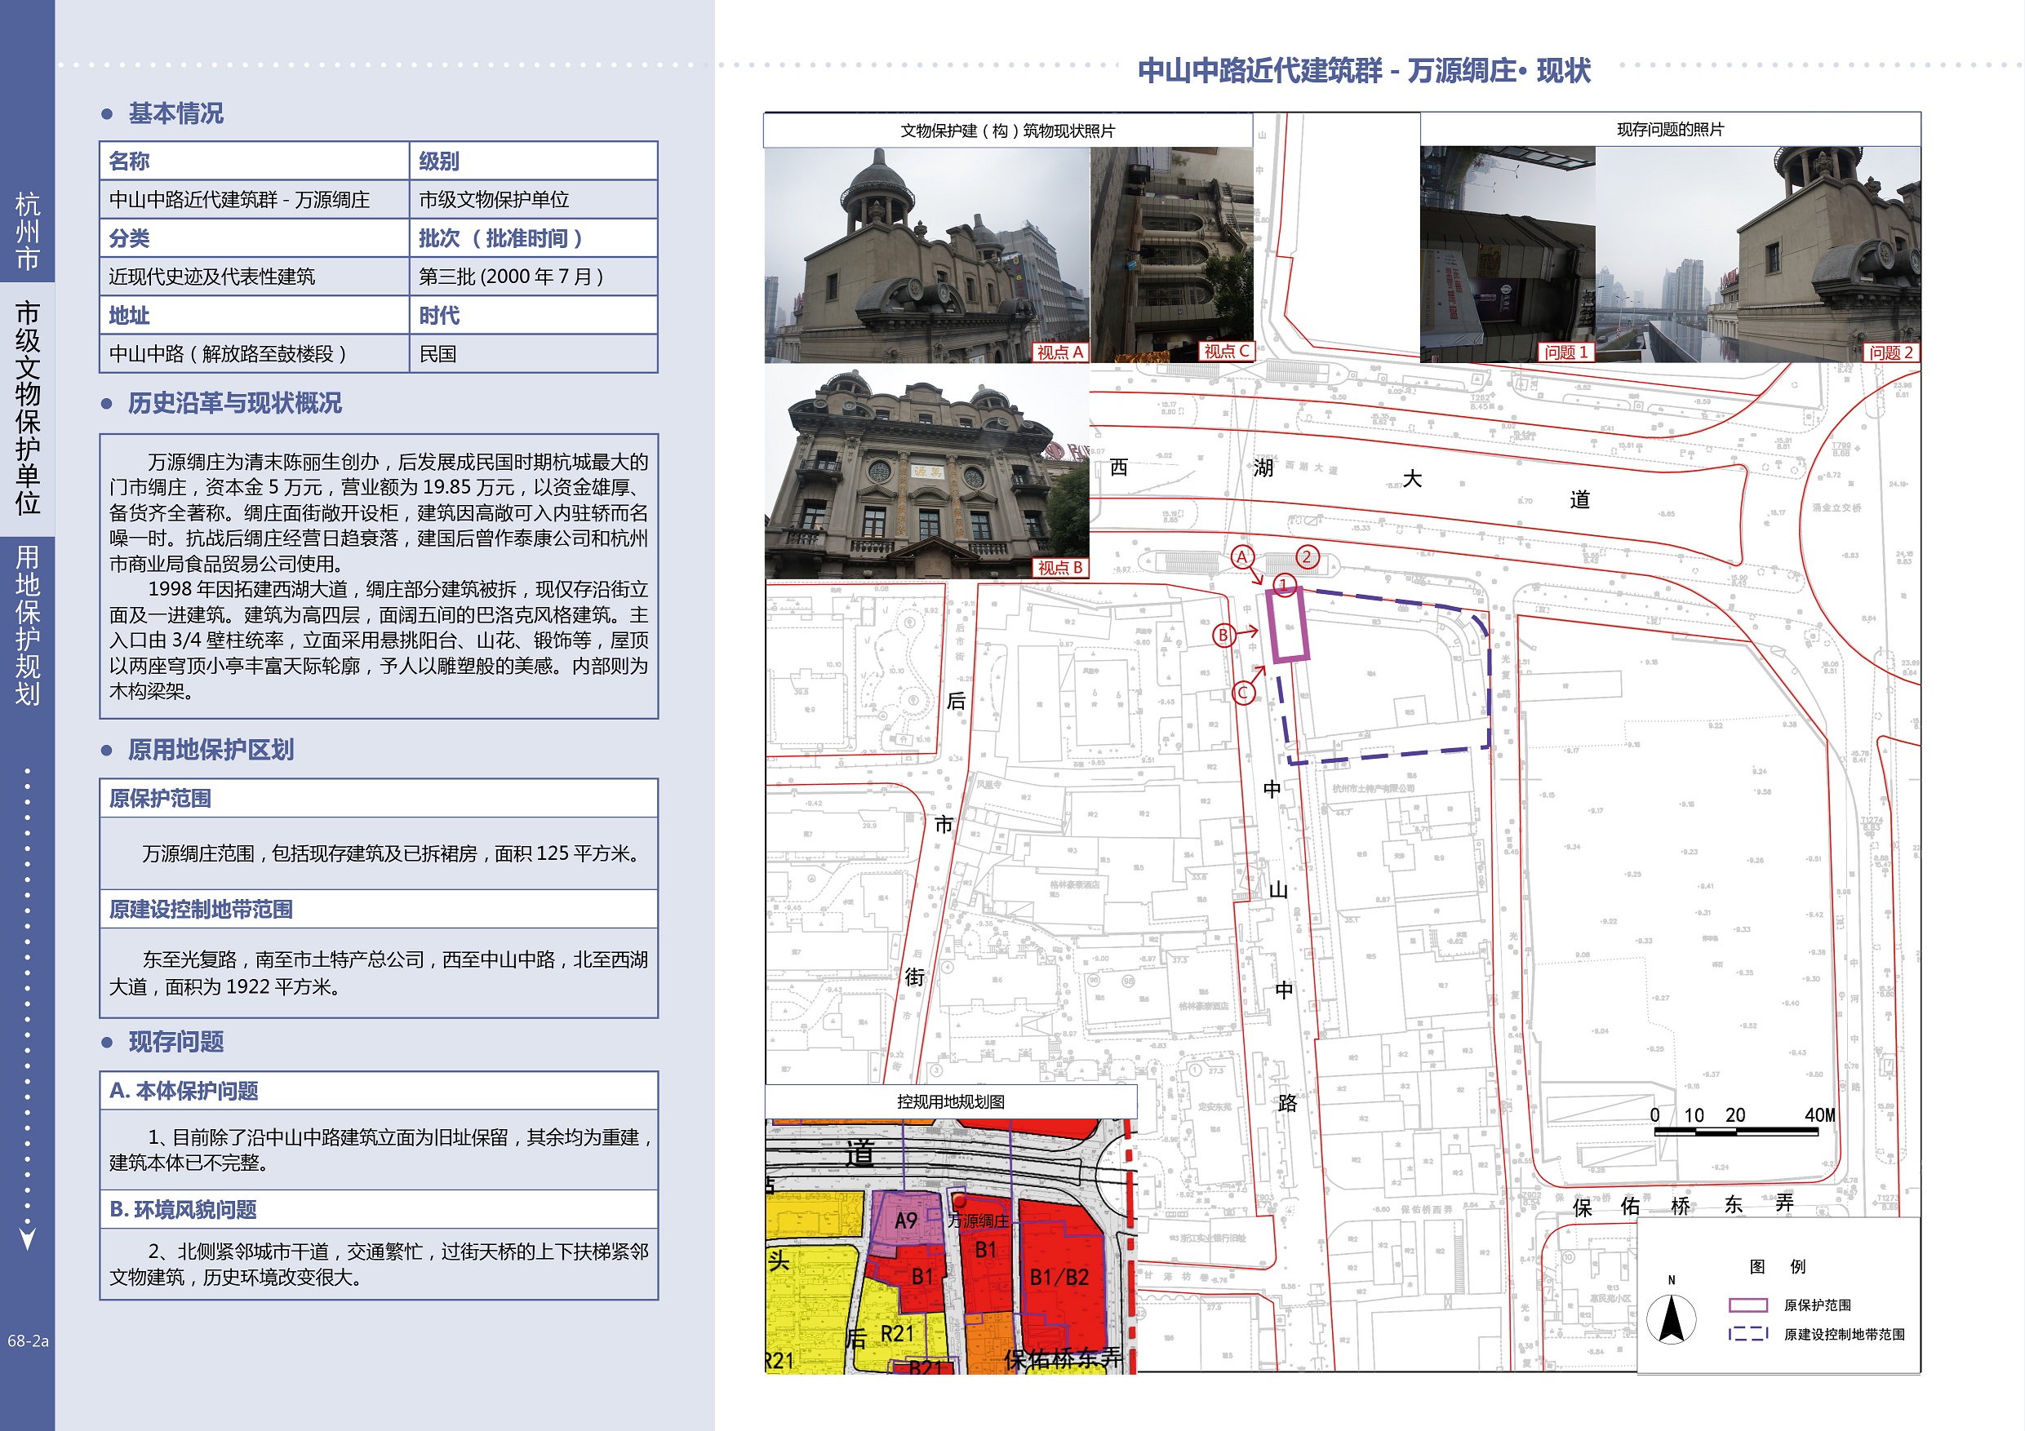Click the 控规用地规划图 header
This screenshot has height=1431, width=2025.
[x=950, y=1101]
